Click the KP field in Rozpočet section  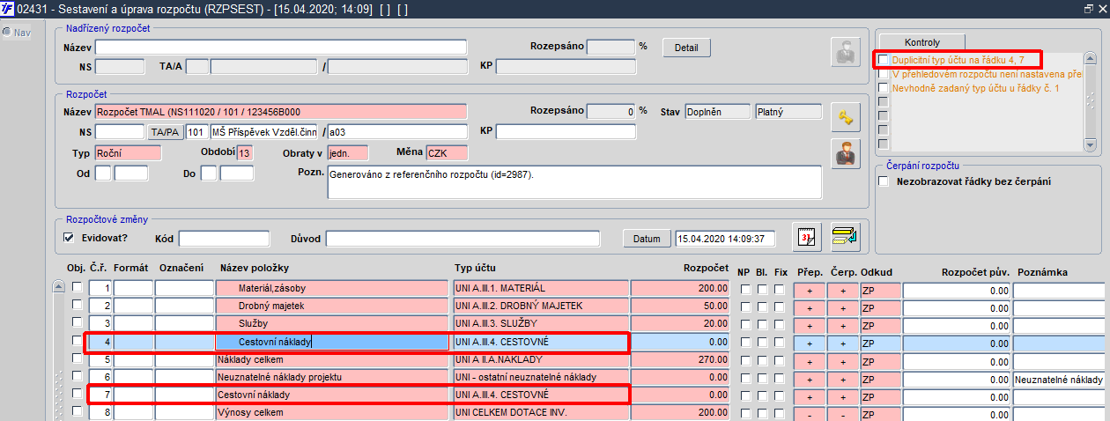(x=566, y=131)
